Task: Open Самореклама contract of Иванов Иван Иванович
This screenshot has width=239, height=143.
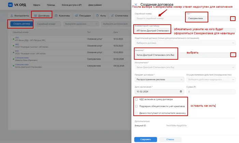Action: tap(22, 58)
